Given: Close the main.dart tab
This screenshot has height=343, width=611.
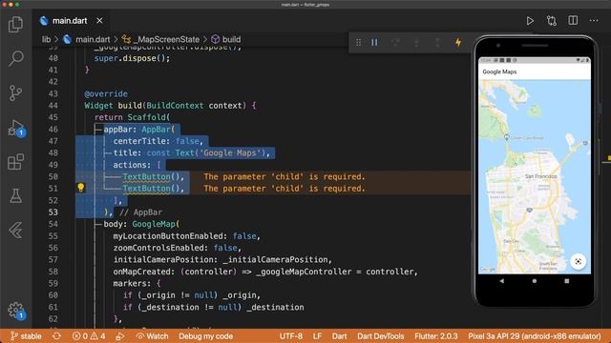Looking at the screenshot, I should click(x=99, y=21).
